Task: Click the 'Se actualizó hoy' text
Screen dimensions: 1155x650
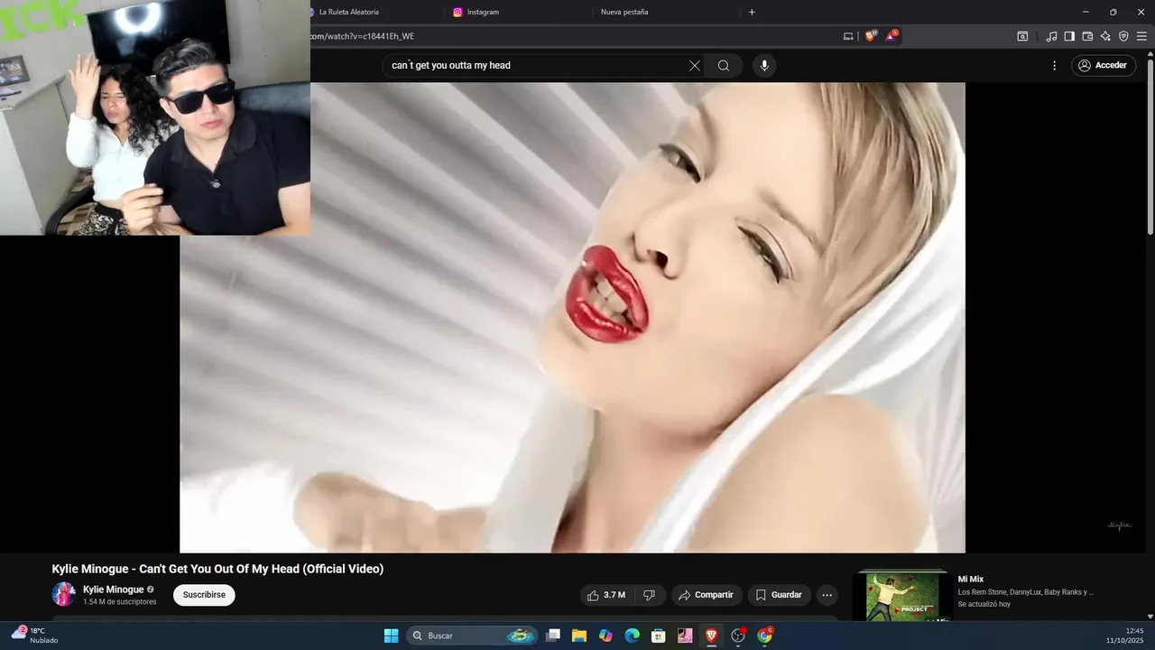Action: pyautogui.click(x=984, y=604)
